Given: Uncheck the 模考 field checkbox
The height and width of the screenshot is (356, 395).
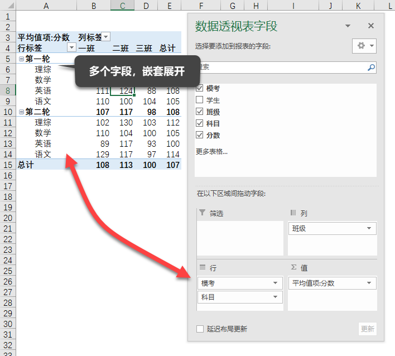Looking at the screenshot, I should pos(200,89).
